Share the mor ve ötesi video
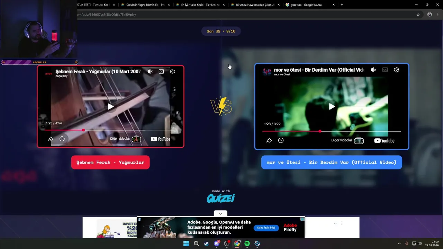Viewport: 443px width, 249px height. point(269,140)
